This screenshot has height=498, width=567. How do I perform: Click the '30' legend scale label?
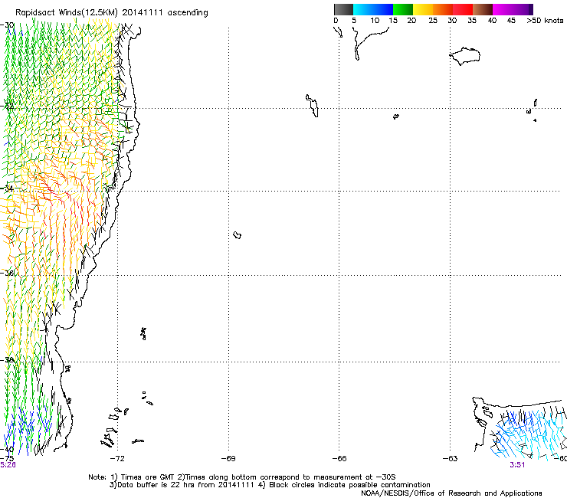pos(452,21)
